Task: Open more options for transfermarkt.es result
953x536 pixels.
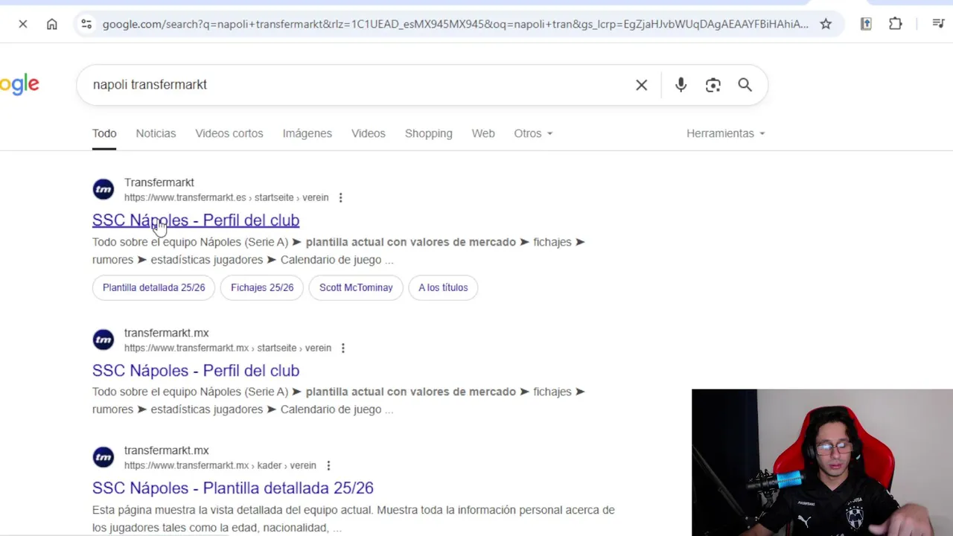Action: [x=340, y=197]
